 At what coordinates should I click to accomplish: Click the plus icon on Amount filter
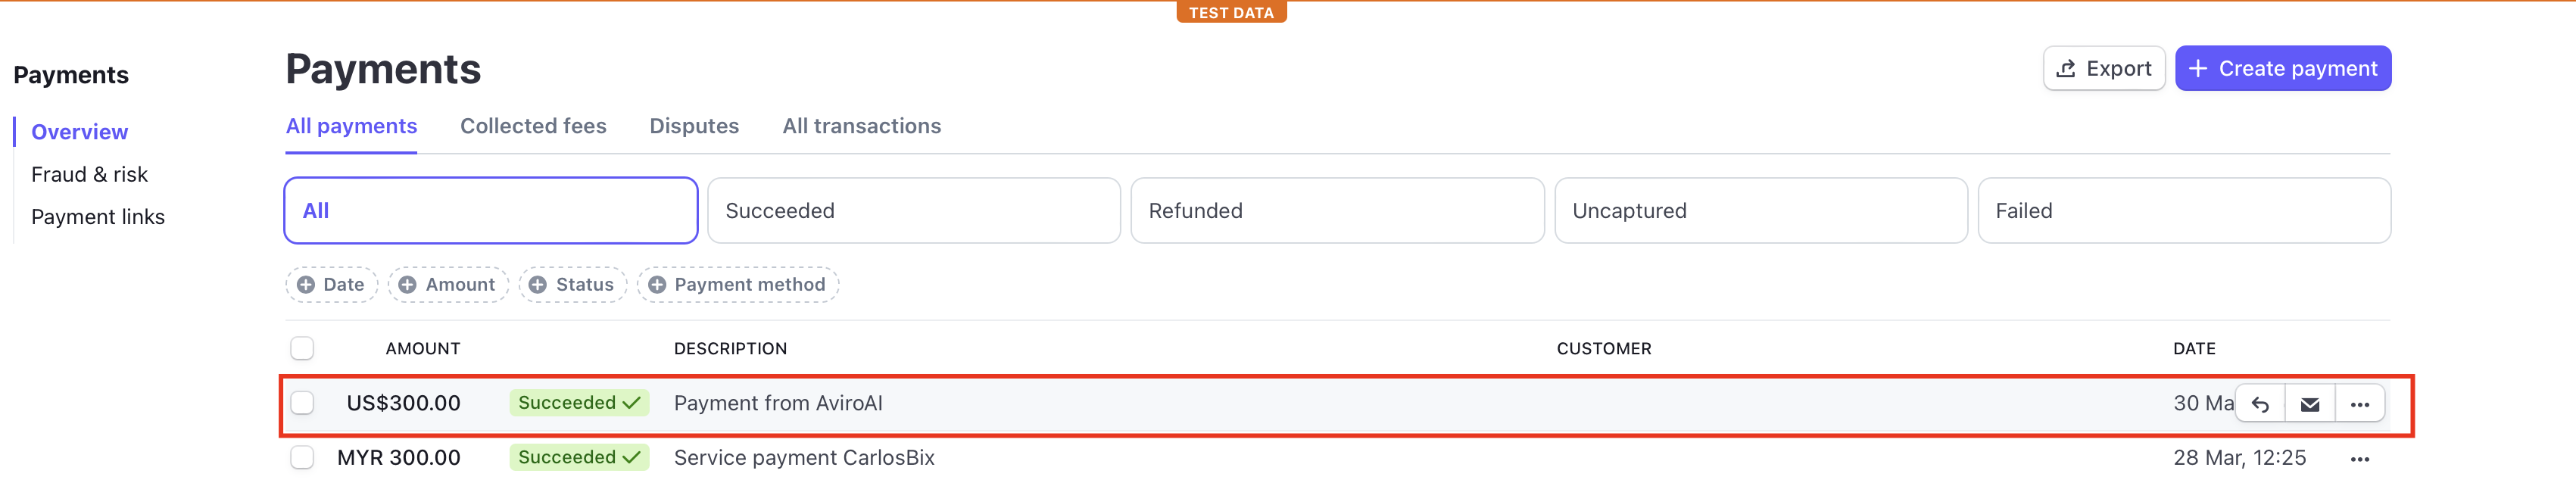pos(408,285)
